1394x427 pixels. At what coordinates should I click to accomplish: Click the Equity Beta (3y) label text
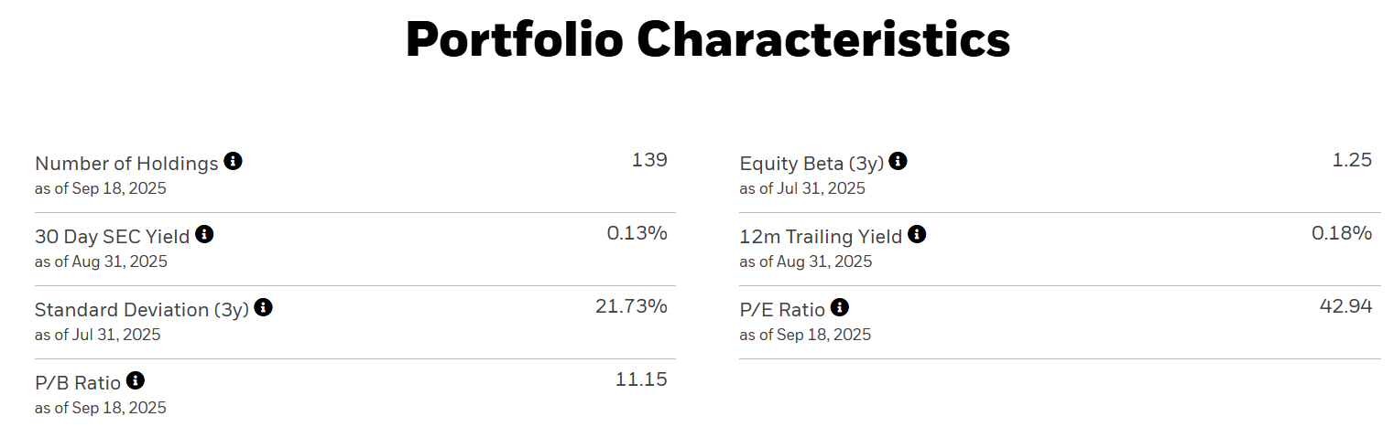tap(811, 164)
